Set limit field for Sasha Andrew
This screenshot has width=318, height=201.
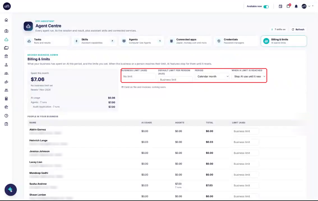(x=245, y=185)
